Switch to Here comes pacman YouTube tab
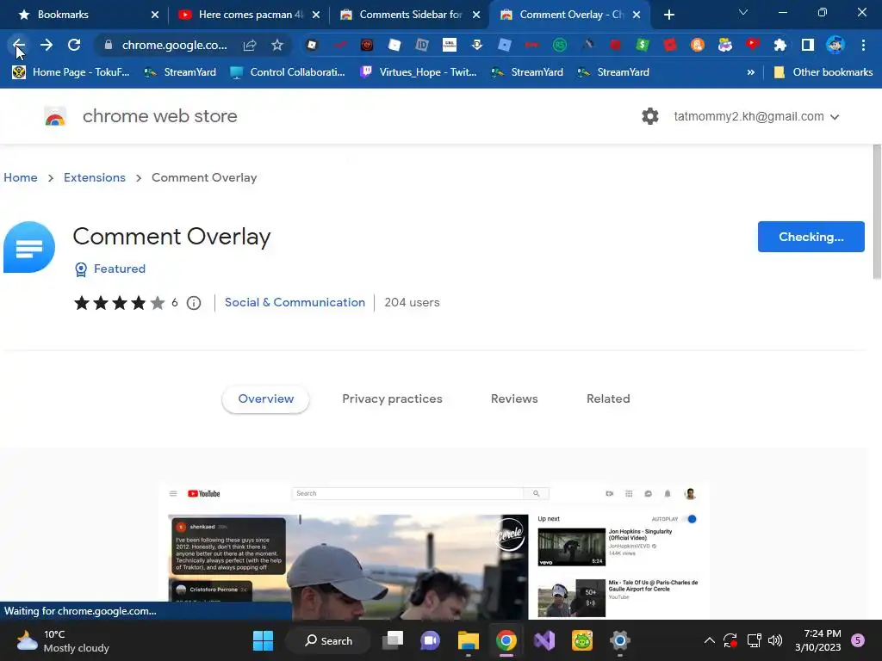 point(249,15)
